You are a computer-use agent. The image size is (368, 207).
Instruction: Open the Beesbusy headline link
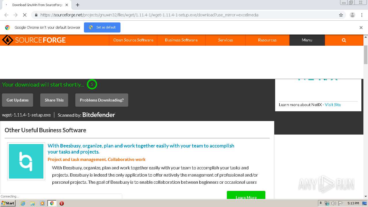(141, 149)
